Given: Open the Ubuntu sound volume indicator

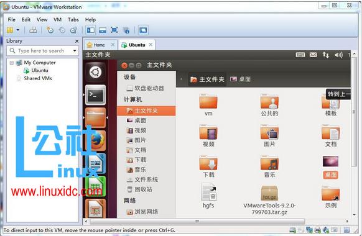Looking at the screenshot, I should (x=339, y=55).
